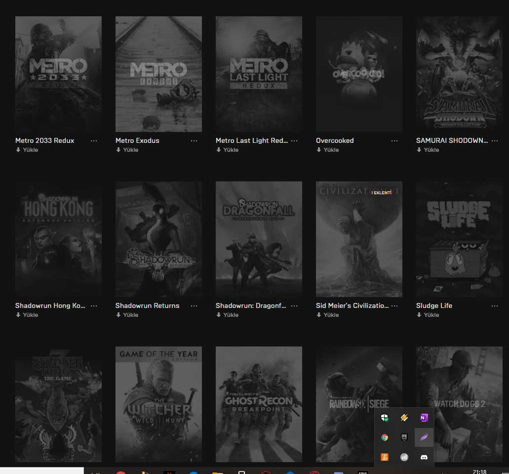The image size is (509, 474).
Task: Open OneNote from the system tray
Action: [x=424, y=418]
